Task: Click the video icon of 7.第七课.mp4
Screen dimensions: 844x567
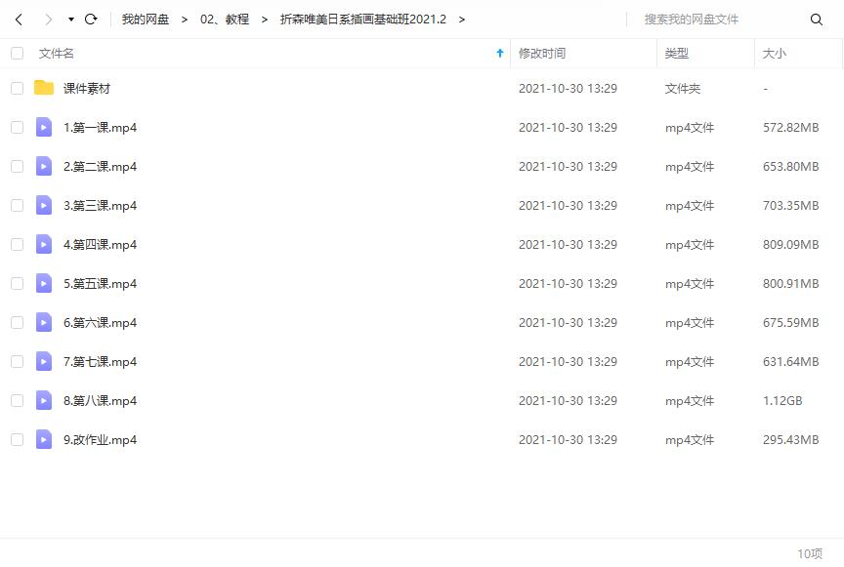Action: click(44, 361)
